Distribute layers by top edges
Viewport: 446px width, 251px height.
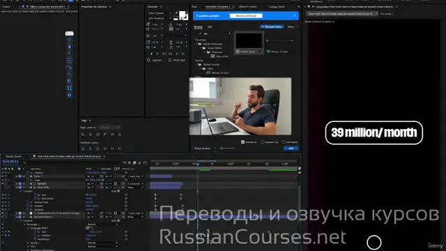83,149
